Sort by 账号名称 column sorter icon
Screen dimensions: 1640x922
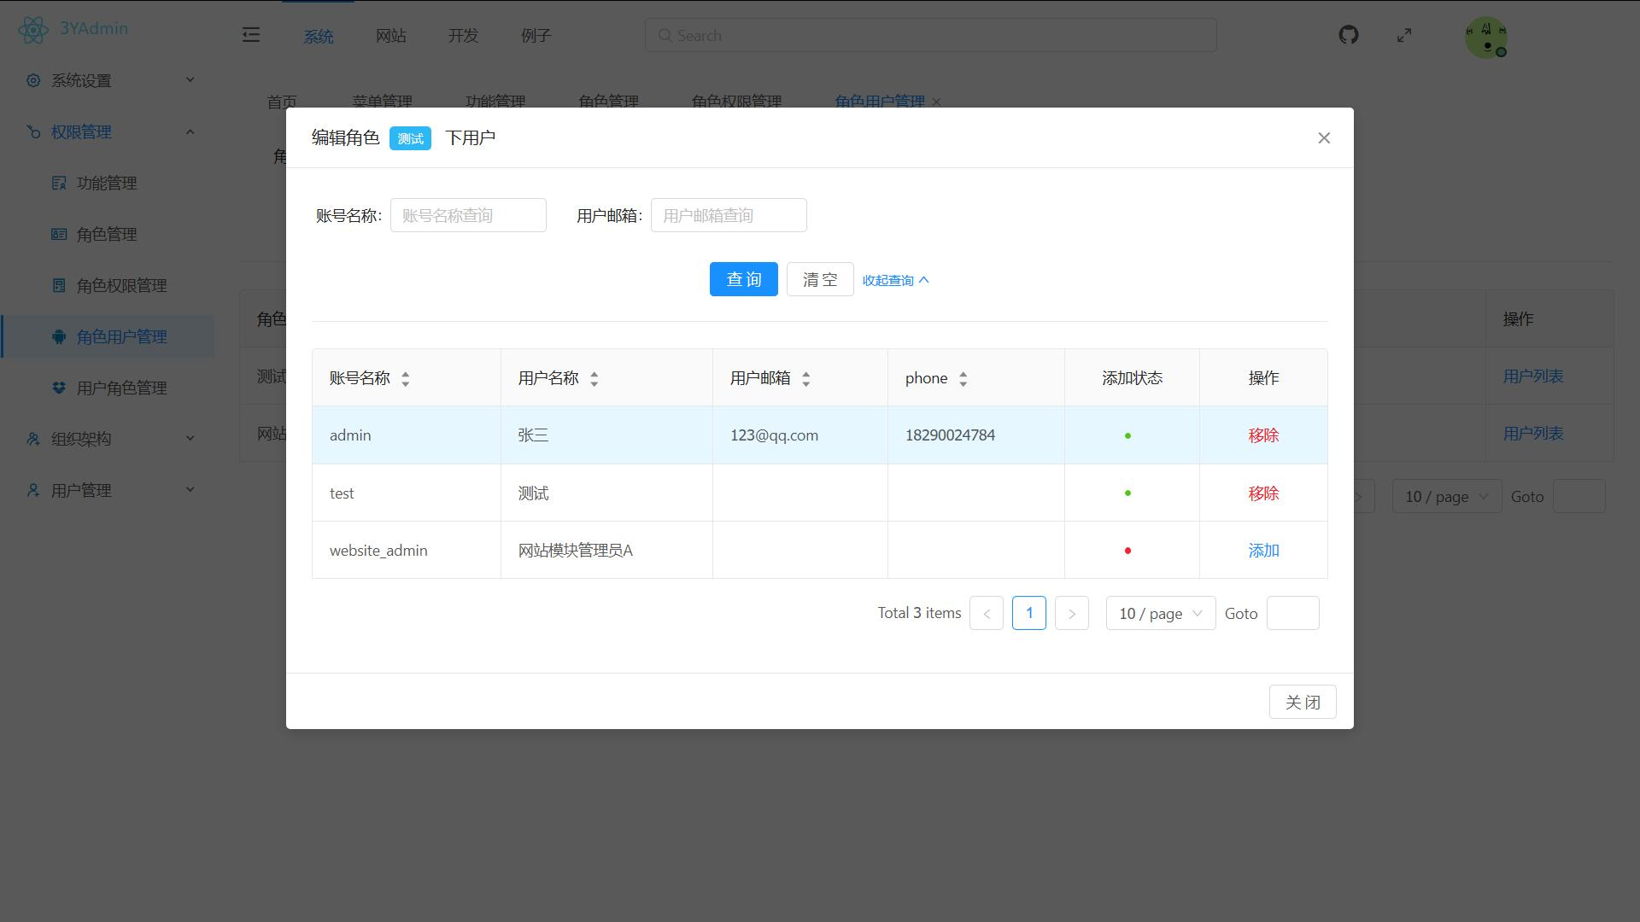coord(406,379)
